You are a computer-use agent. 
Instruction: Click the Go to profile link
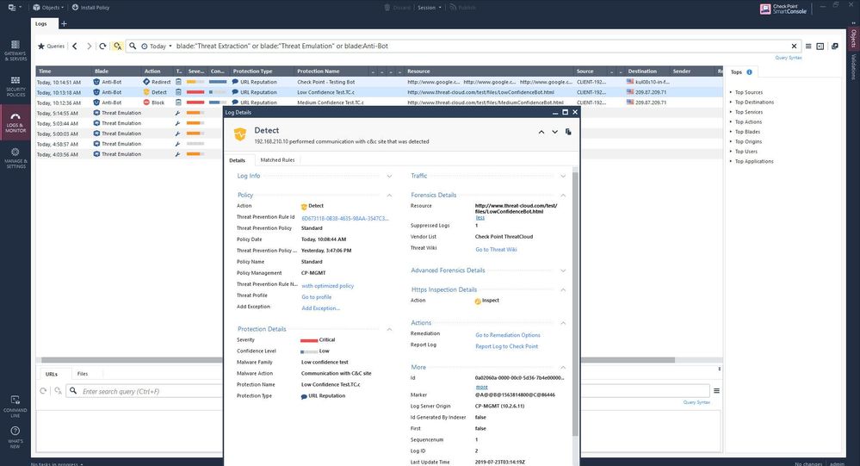(x=317, y=297)
